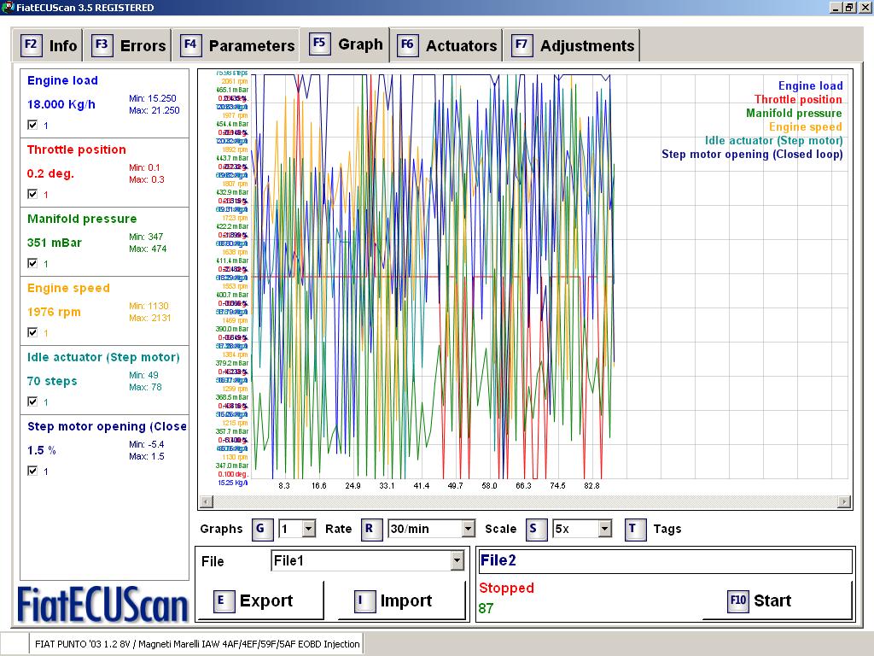This screenshot has height=656, width=874.
Task: Click the T shortcut icon for Tags
Action: click(x=633, y=529)
